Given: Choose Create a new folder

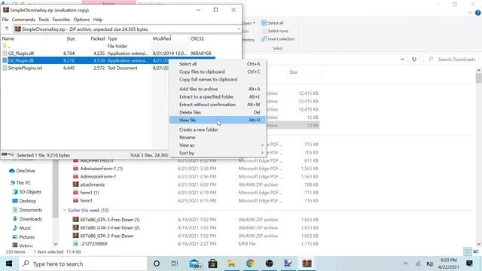Looking at the screenshot, I should click(218, 129).
